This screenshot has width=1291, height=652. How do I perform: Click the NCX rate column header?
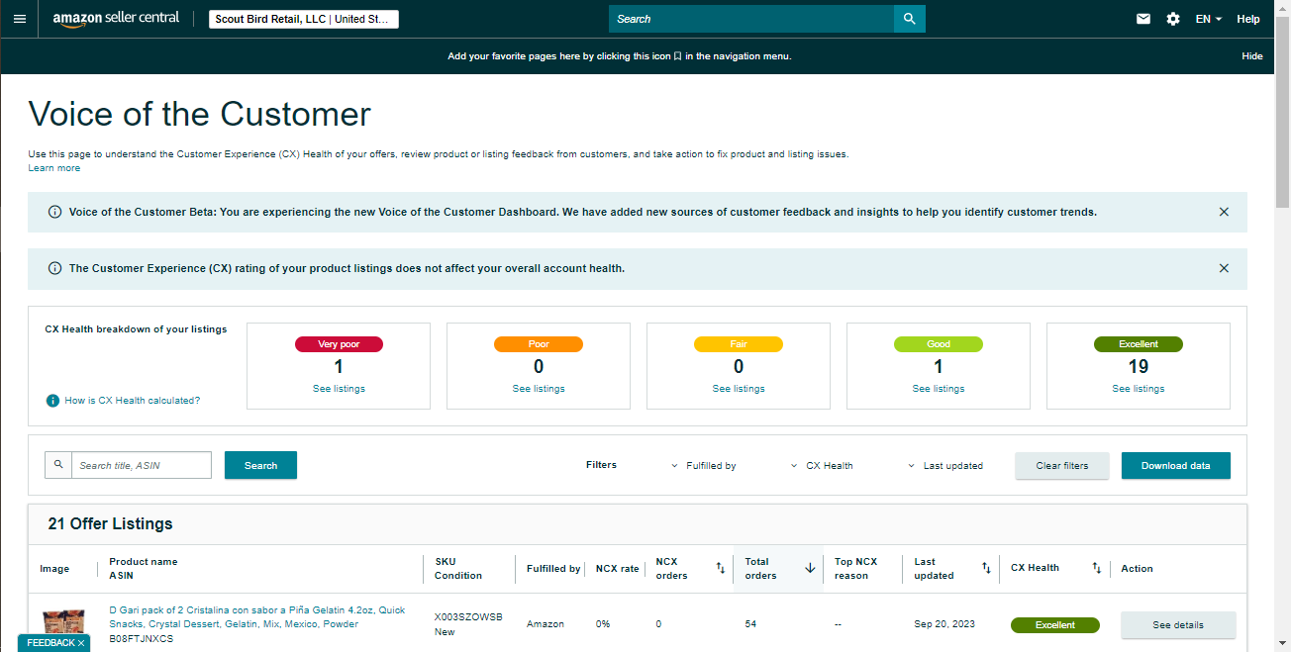click(618, 569)
